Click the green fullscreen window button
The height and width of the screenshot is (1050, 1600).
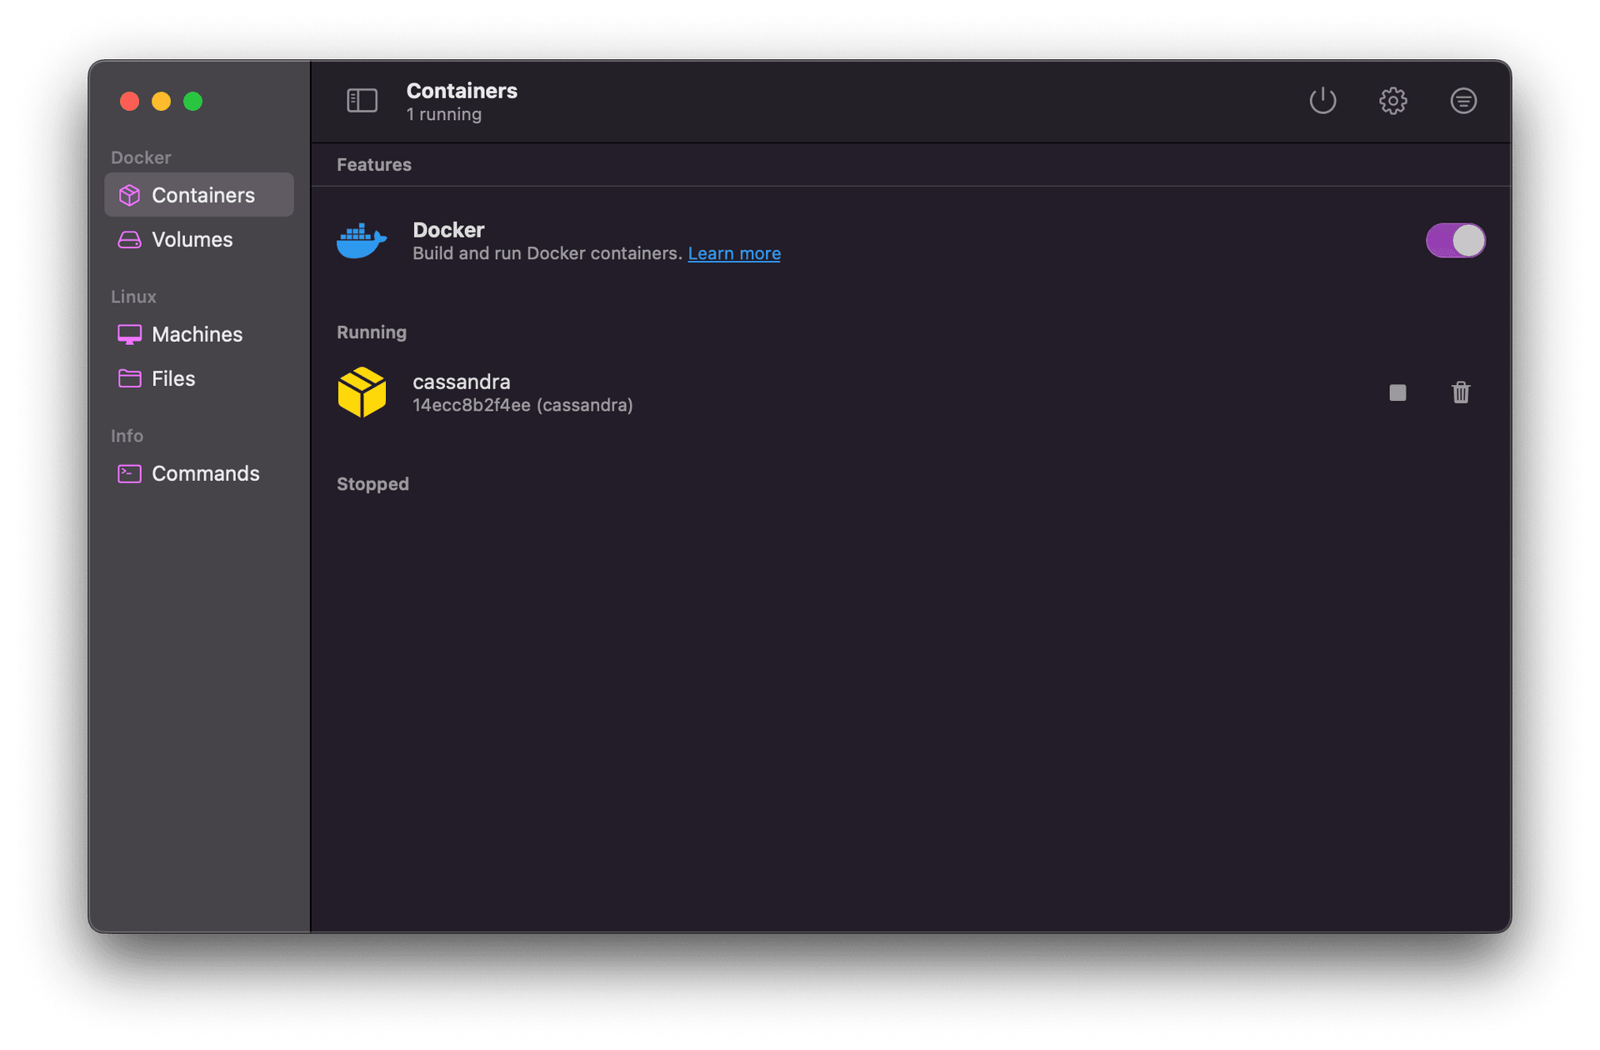192,102
